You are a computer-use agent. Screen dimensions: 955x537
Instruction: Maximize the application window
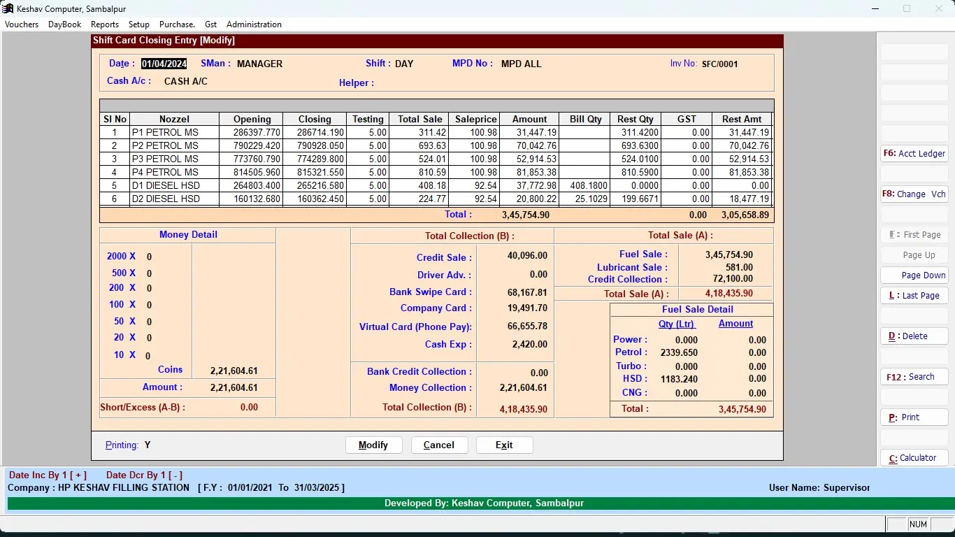pos(907,8)
